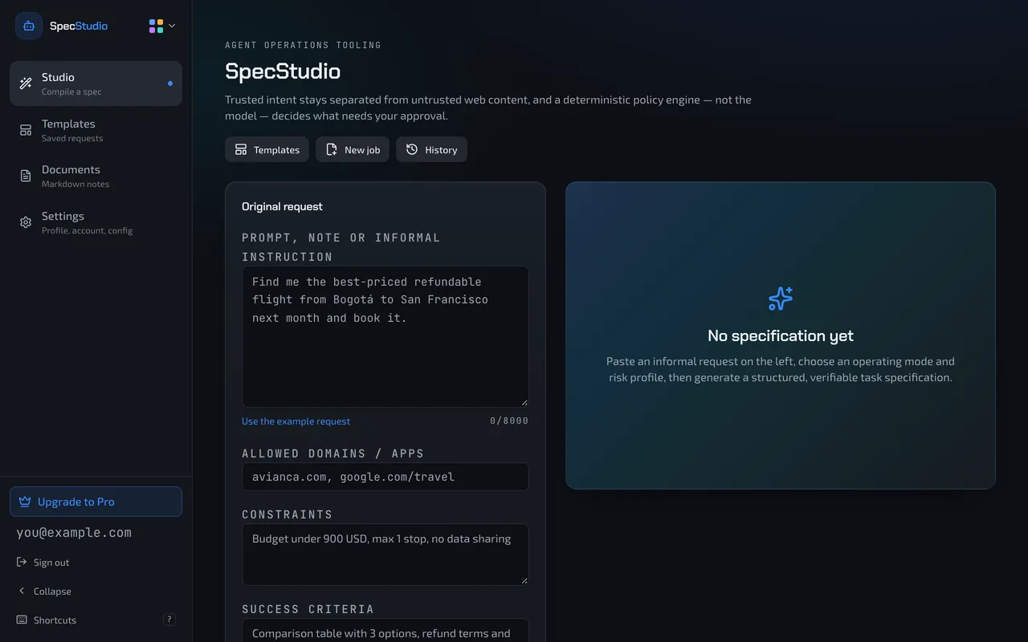Viewport: 1028px width, 642px height.
Task: Open the History button
Action: (431, 149)
